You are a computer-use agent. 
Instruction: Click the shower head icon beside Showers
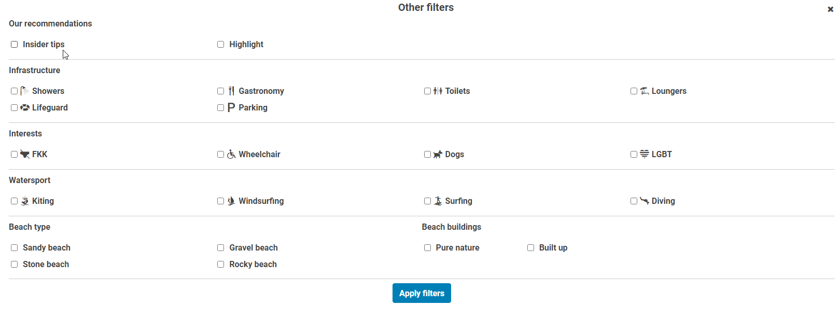point(24,91)
